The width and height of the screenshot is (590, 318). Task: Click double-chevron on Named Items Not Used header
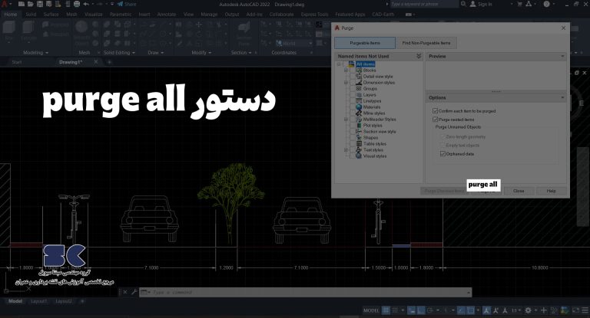point(419,56)
